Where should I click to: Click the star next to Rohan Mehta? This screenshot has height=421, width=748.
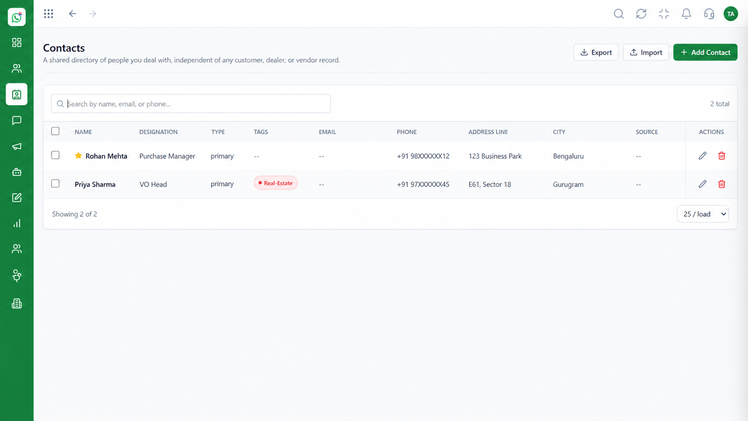78,156
